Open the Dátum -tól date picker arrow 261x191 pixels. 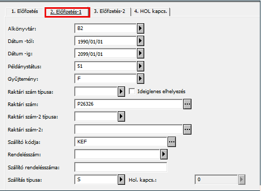tap(141, 41)
